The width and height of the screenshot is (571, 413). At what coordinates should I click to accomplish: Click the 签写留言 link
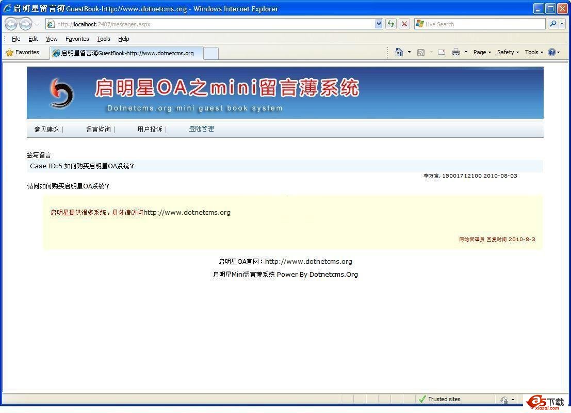(39, 155)
